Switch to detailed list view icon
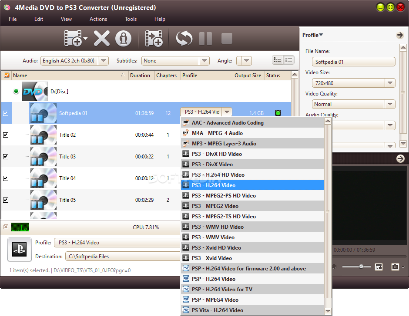This screenshot has height=316, width=409. click(278, 60)
